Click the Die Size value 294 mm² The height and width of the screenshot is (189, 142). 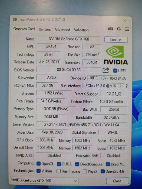[x=92, y=55]
